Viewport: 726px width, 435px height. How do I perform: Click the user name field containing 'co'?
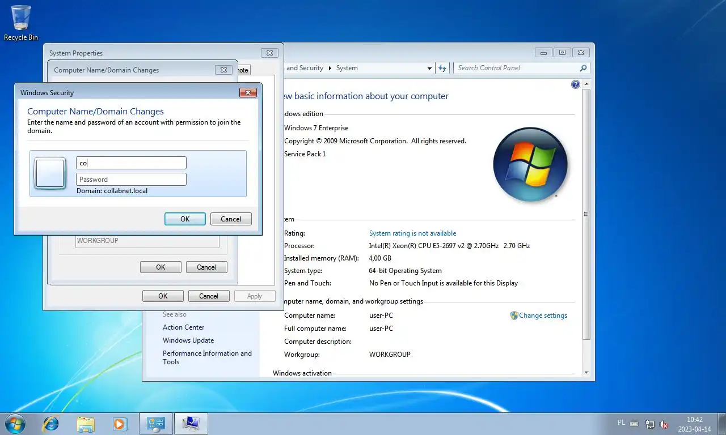click(x=131, y=163)
